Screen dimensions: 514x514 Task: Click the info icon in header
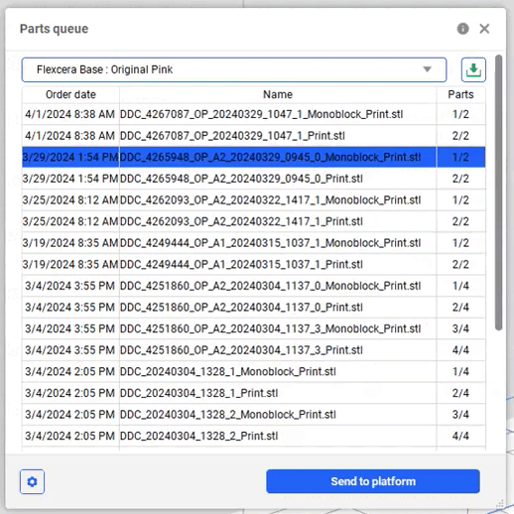pyautogui.click(x=462, y=29)
